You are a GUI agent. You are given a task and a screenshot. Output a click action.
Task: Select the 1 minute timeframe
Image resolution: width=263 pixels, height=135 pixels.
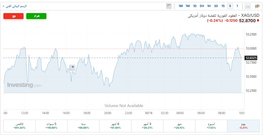[x=237, y=6]
